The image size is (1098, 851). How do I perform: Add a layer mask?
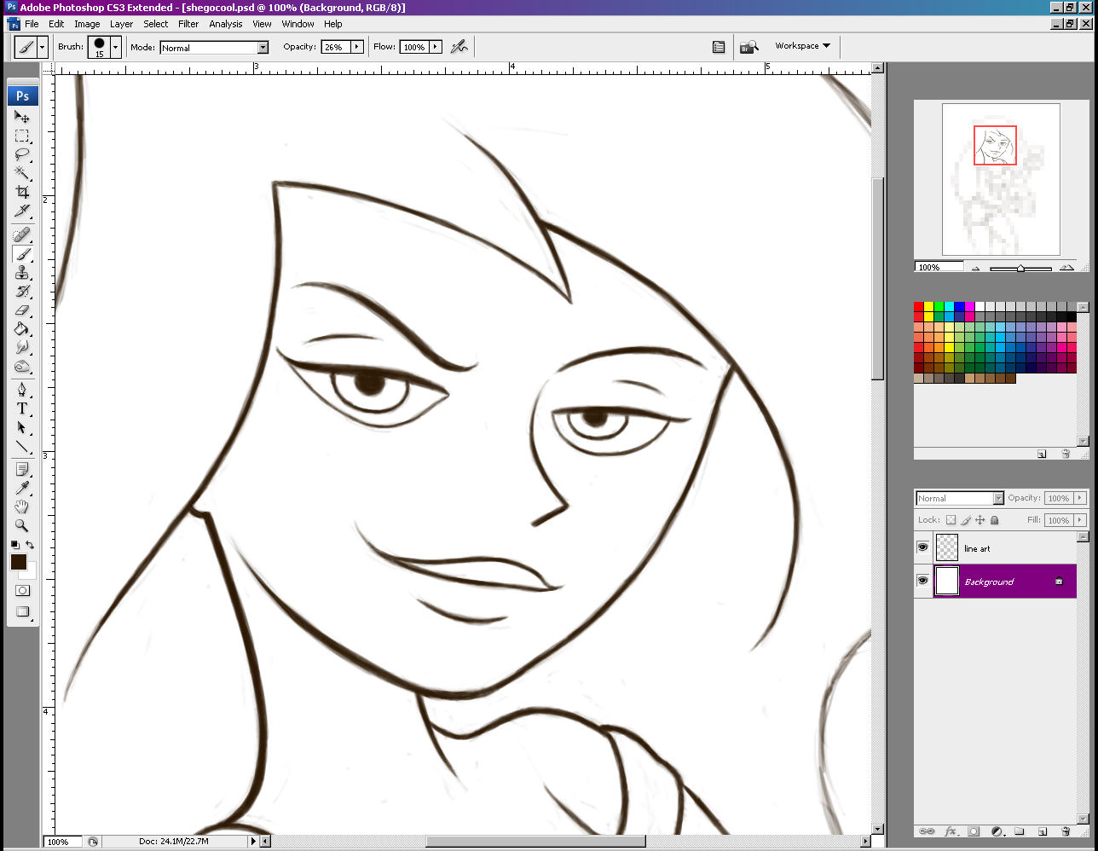[x=974, y=831]
